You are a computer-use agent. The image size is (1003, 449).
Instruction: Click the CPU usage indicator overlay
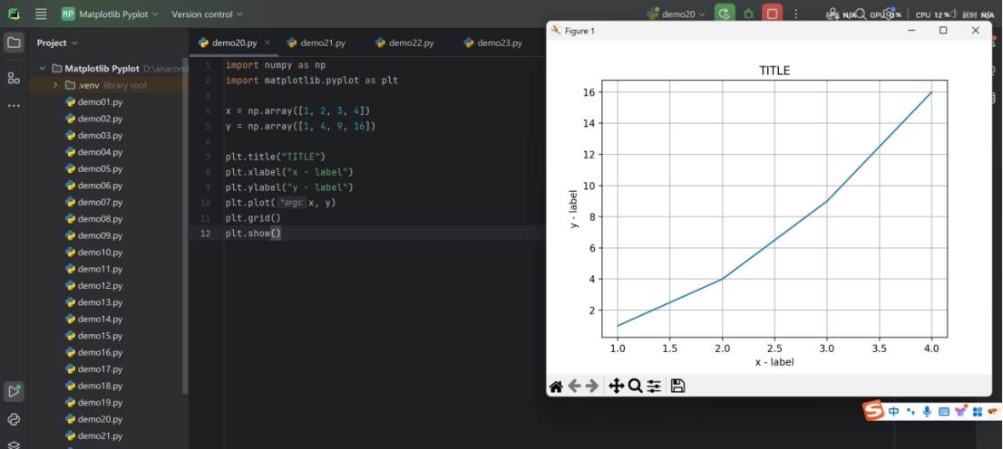pos(932,14)
